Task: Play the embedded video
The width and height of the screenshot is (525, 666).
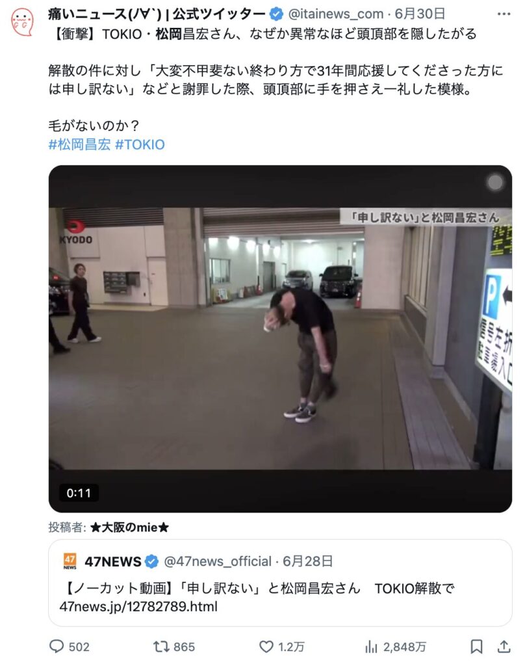Action: 280,338
